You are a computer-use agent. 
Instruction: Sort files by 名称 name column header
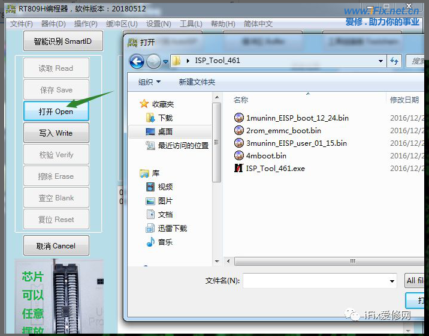coord(241,100)
